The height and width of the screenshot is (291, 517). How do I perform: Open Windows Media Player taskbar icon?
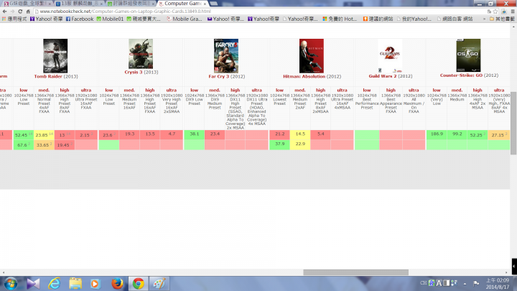click(x=95, y=283)
